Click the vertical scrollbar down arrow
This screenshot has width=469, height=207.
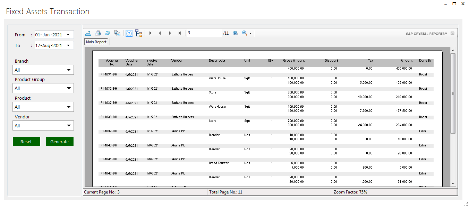pyautogui.click(x=453, y=183)
